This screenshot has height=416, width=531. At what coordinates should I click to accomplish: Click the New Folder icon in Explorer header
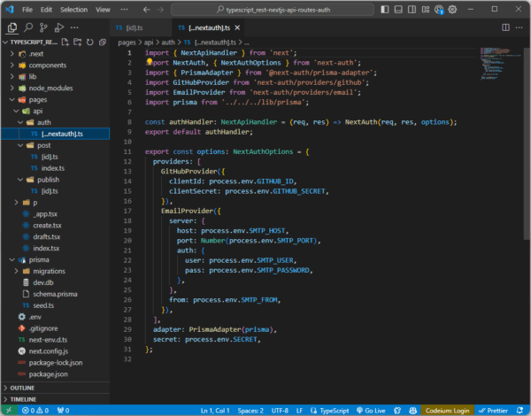78,42
